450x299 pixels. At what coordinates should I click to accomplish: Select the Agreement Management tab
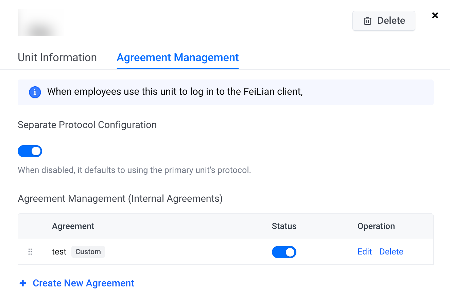click(178, 57)
